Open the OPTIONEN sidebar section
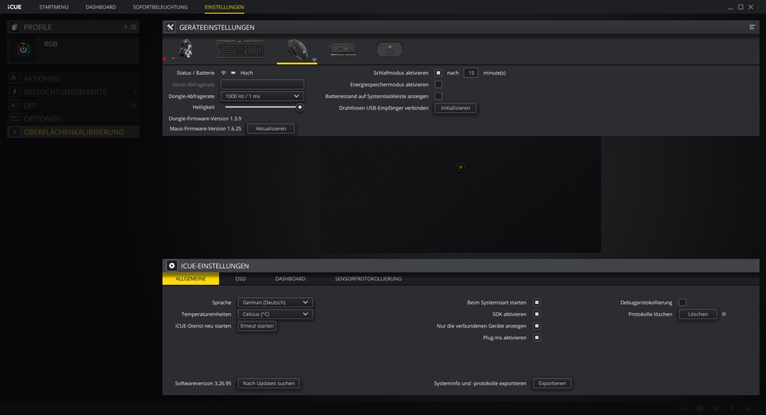 (x=74, y=119)
